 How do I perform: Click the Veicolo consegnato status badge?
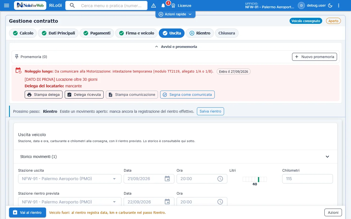[x=306, y=21]
